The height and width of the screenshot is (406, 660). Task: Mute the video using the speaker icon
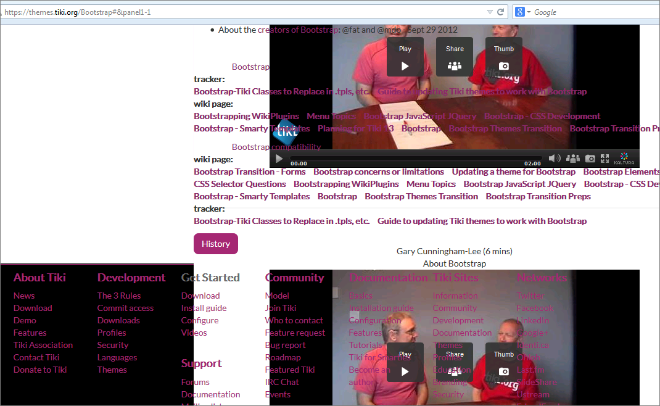(555, 159)
